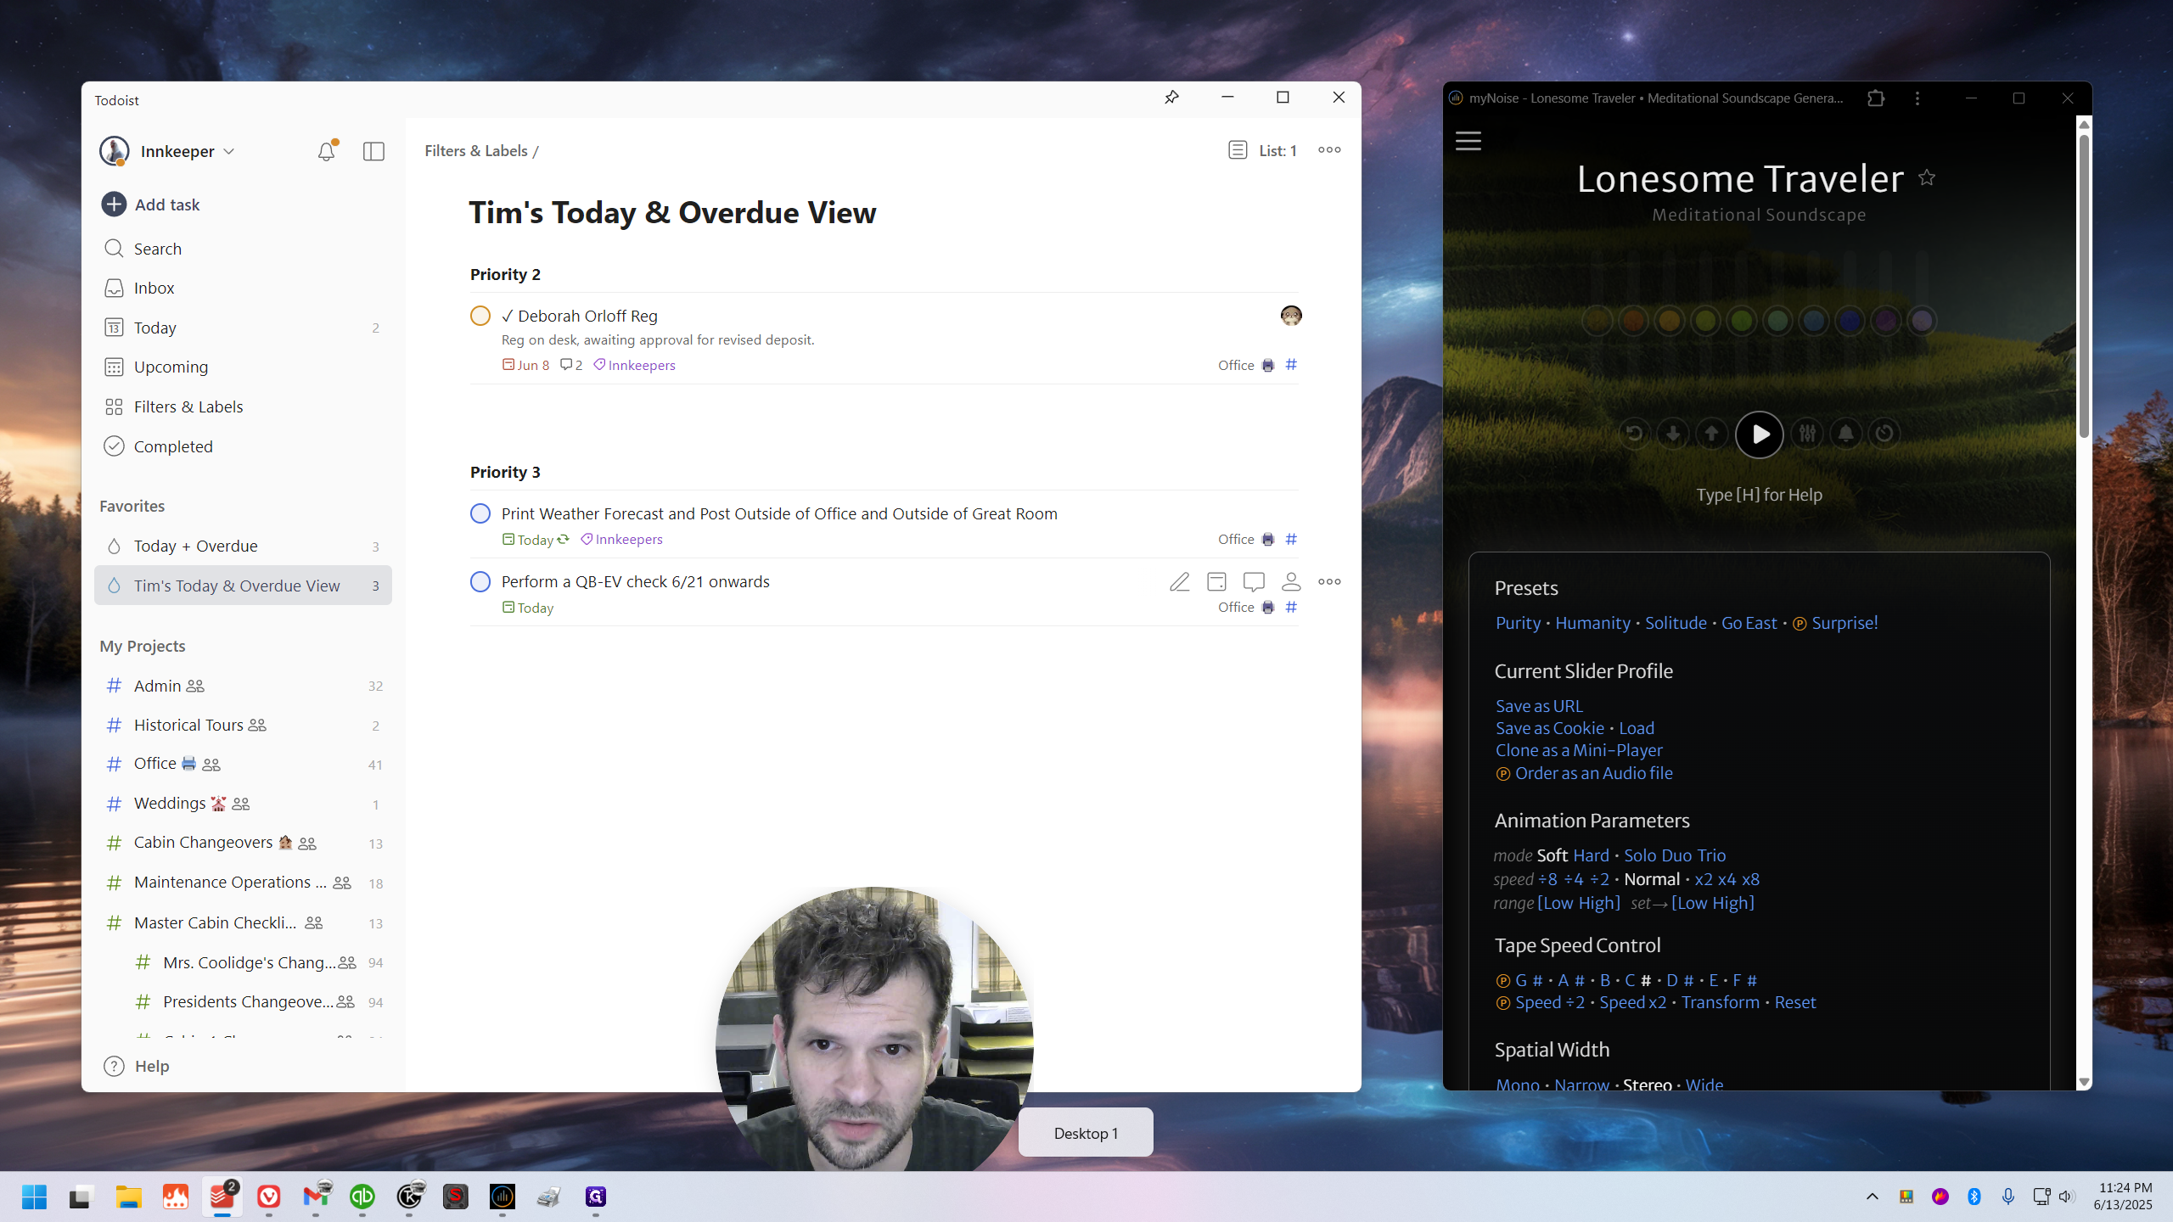Complete the Perform a QB-EV check task
This screenshot has width=2173, height=1222.
480,581
